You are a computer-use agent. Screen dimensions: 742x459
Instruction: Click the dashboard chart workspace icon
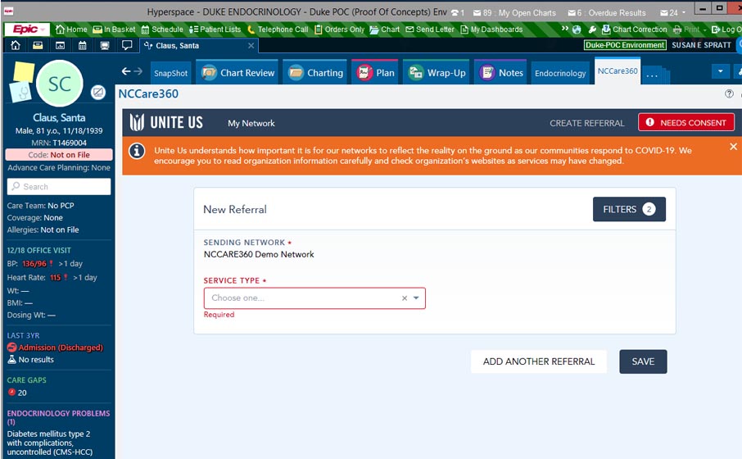point(60,45)
